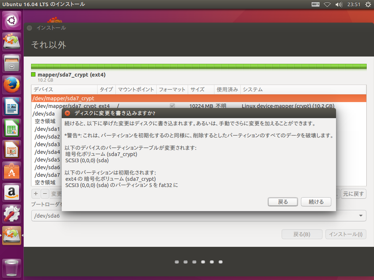The height and width of the screenshot is (280, 374).
Task: Click the 戻る(B) button in installer
Action: (302, 234)
